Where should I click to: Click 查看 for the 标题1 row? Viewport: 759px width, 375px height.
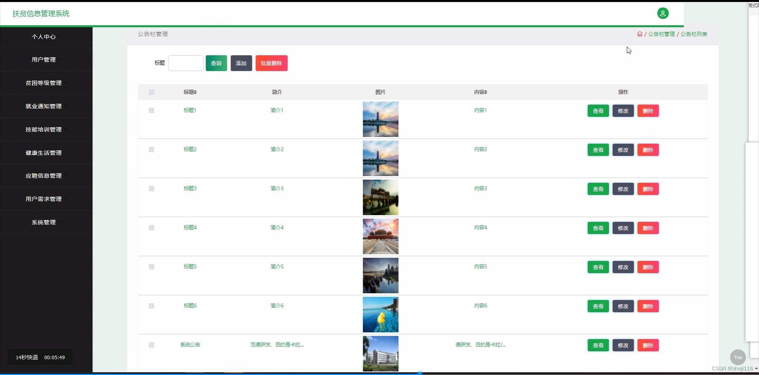598,111
